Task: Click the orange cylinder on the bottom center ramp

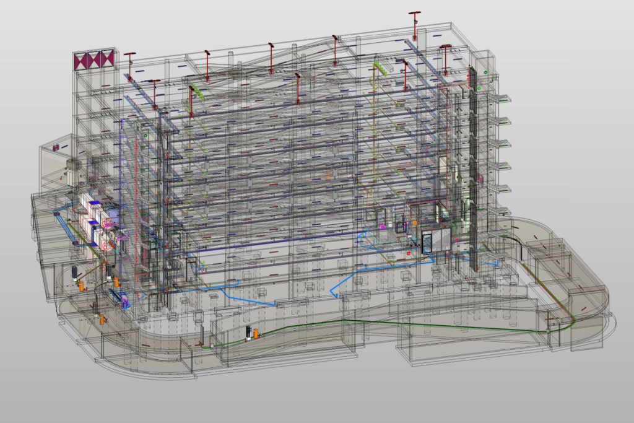Action: (256, 334)
